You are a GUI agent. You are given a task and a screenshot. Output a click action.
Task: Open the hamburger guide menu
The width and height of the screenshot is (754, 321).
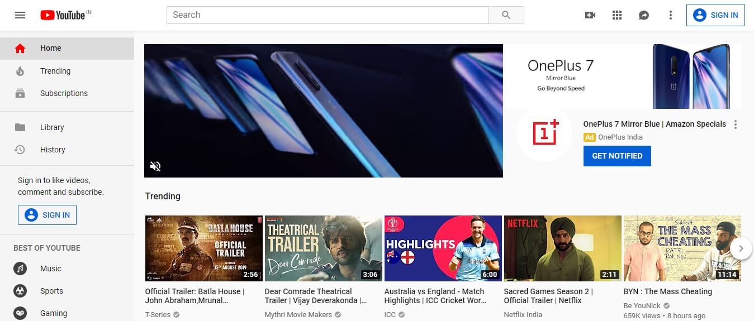[20, 15]
